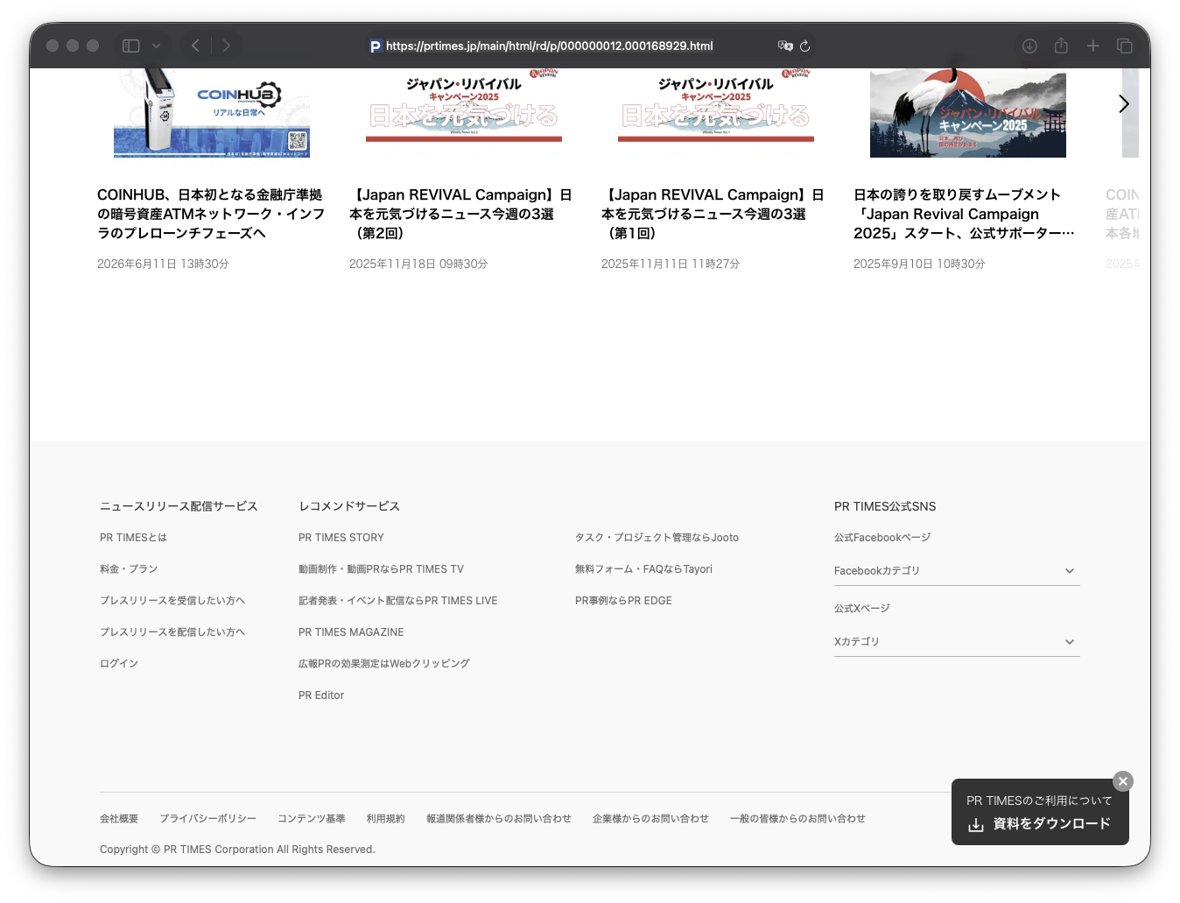This screenshot has width=1180, height=903.
Task: Open the Japan Revival crane image thumbnail
Action: coord(968,113)
